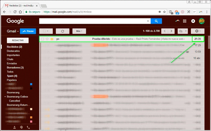Viewport: 211px width, 131px height.
Task: Open the Hangouts conversations icon
Action: tap(21, 127)
